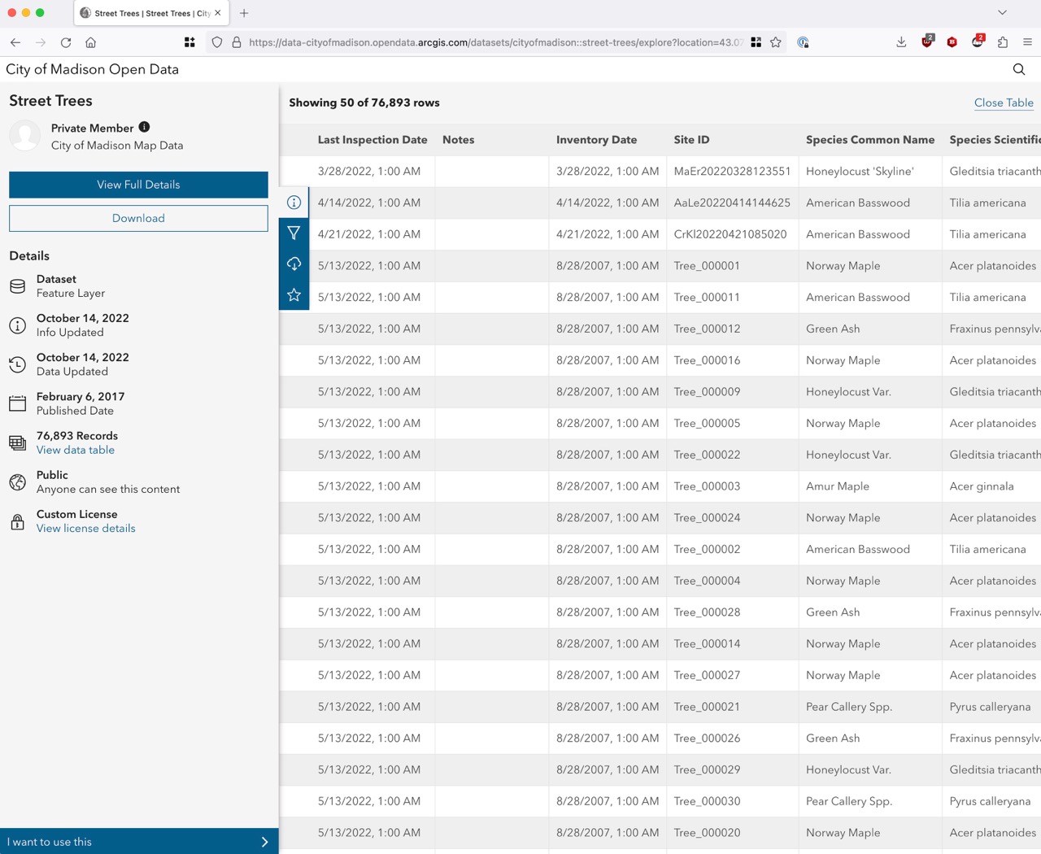The height and width of the screenshot is (854, 1041).
Task: Select Site ID cell CrKl20220421085020
Action: 733,234
